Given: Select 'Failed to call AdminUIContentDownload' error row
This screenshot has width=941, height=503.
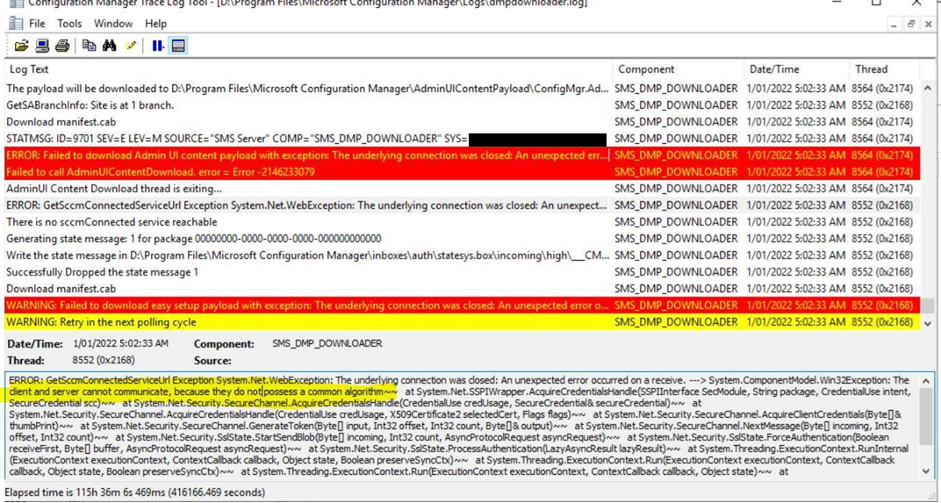Looking at the screenshot, I should click(462, 172).
